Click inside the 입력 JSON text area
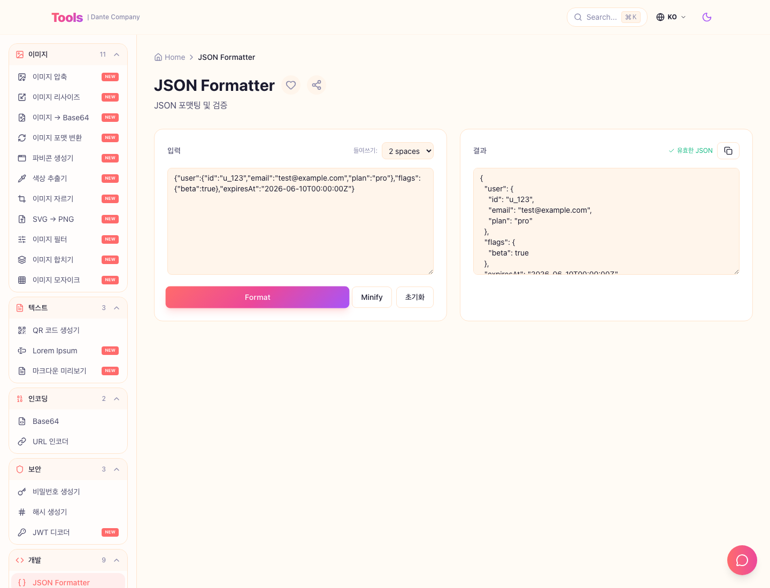The image size is (770, 588). (x=301, y=221)
